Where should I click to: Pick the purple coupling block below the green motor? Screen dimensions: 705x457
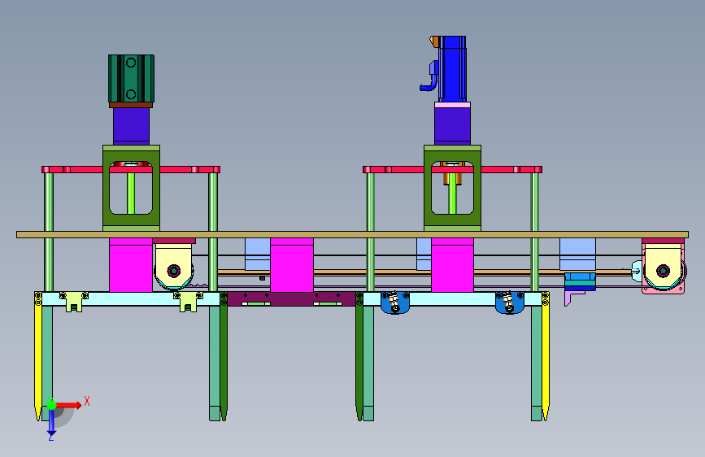[131, 126]
